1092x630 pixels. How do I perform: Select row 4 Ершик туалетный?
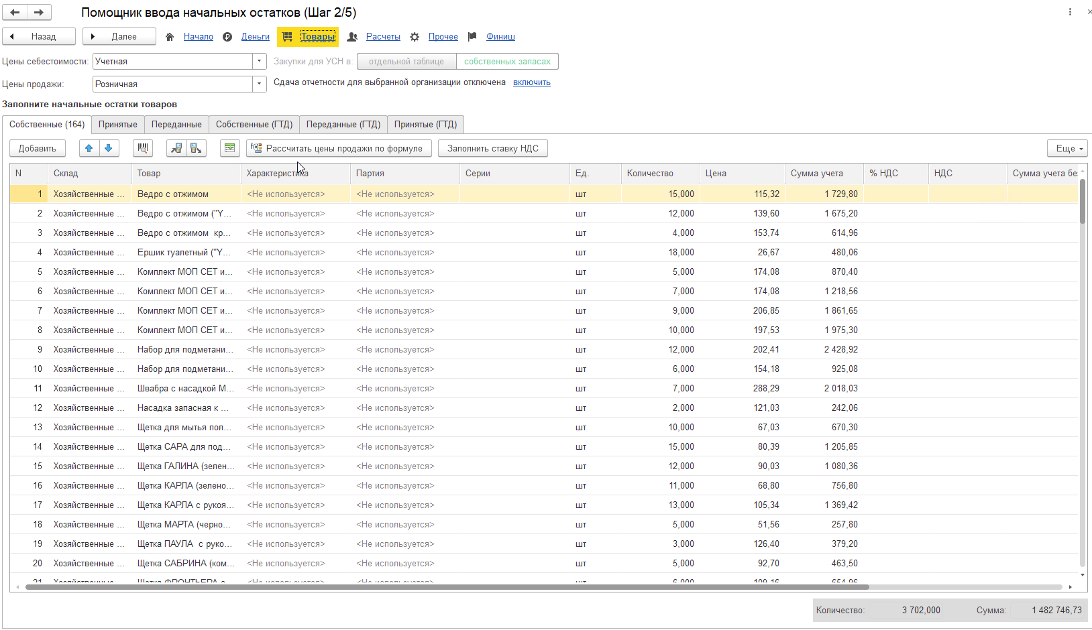[543, 253]
